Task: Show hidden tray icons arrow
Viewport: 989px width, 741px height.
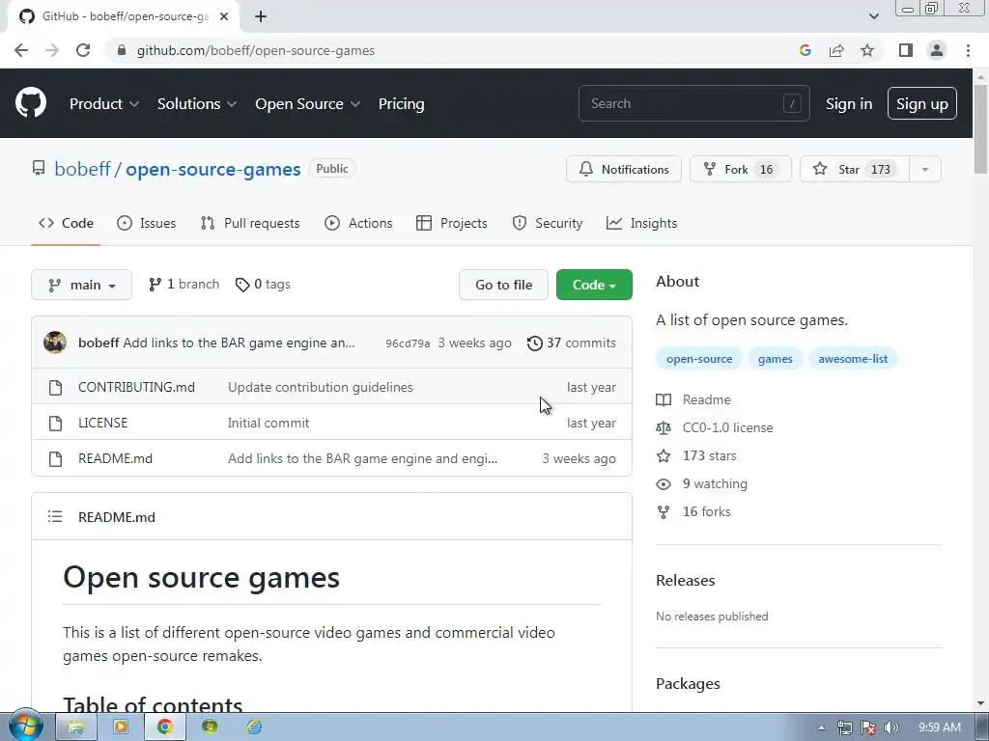Action: coord(821,727)
